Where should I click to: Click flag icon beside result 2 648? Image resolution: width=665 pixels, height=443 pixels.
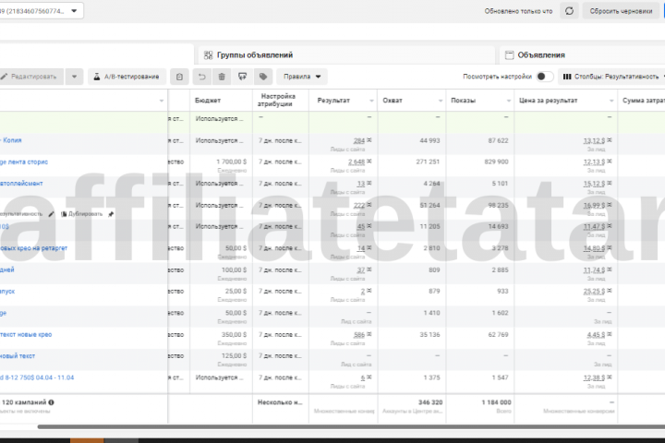tap(369, 162)
